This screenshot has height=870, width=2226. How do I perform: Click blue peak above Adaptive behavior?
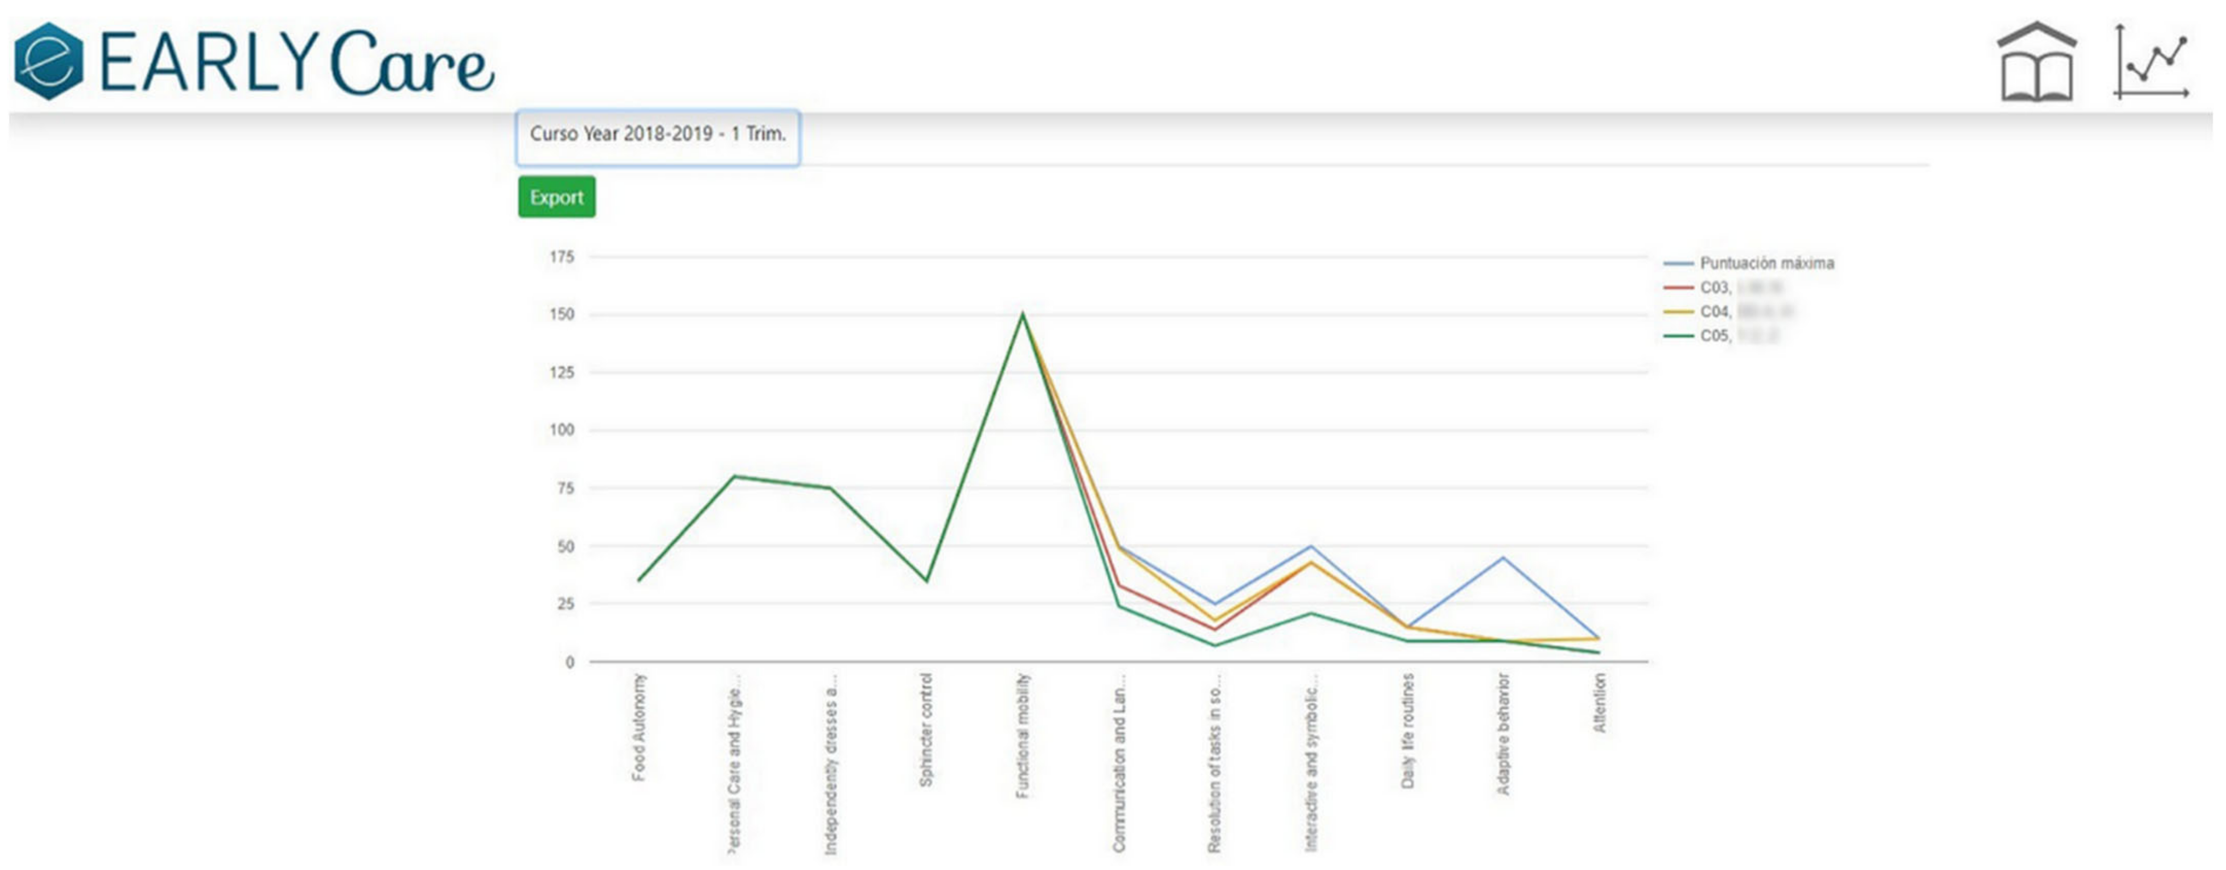point(1503,558)
